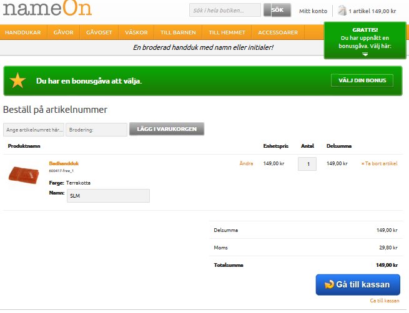The image size is (409, 313).
Task: Click the Totalsumma value 149,00 kr
Action: [387, 265]
